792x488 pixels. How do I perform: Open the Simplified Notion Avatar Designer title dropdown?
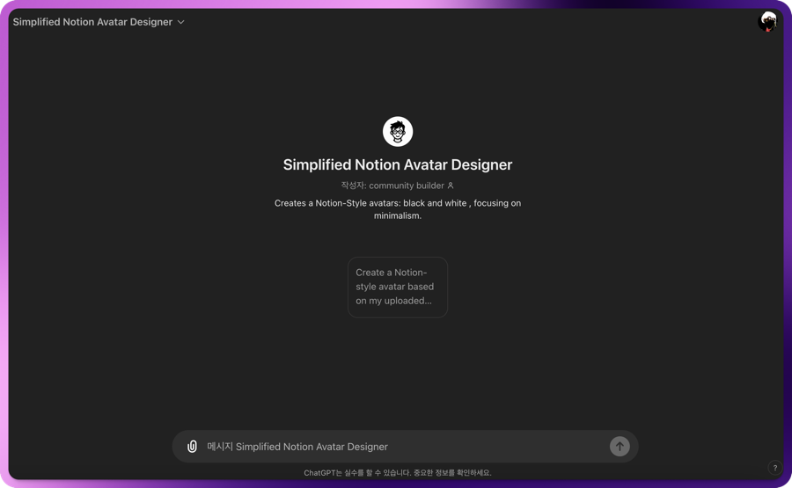(99, 22)
